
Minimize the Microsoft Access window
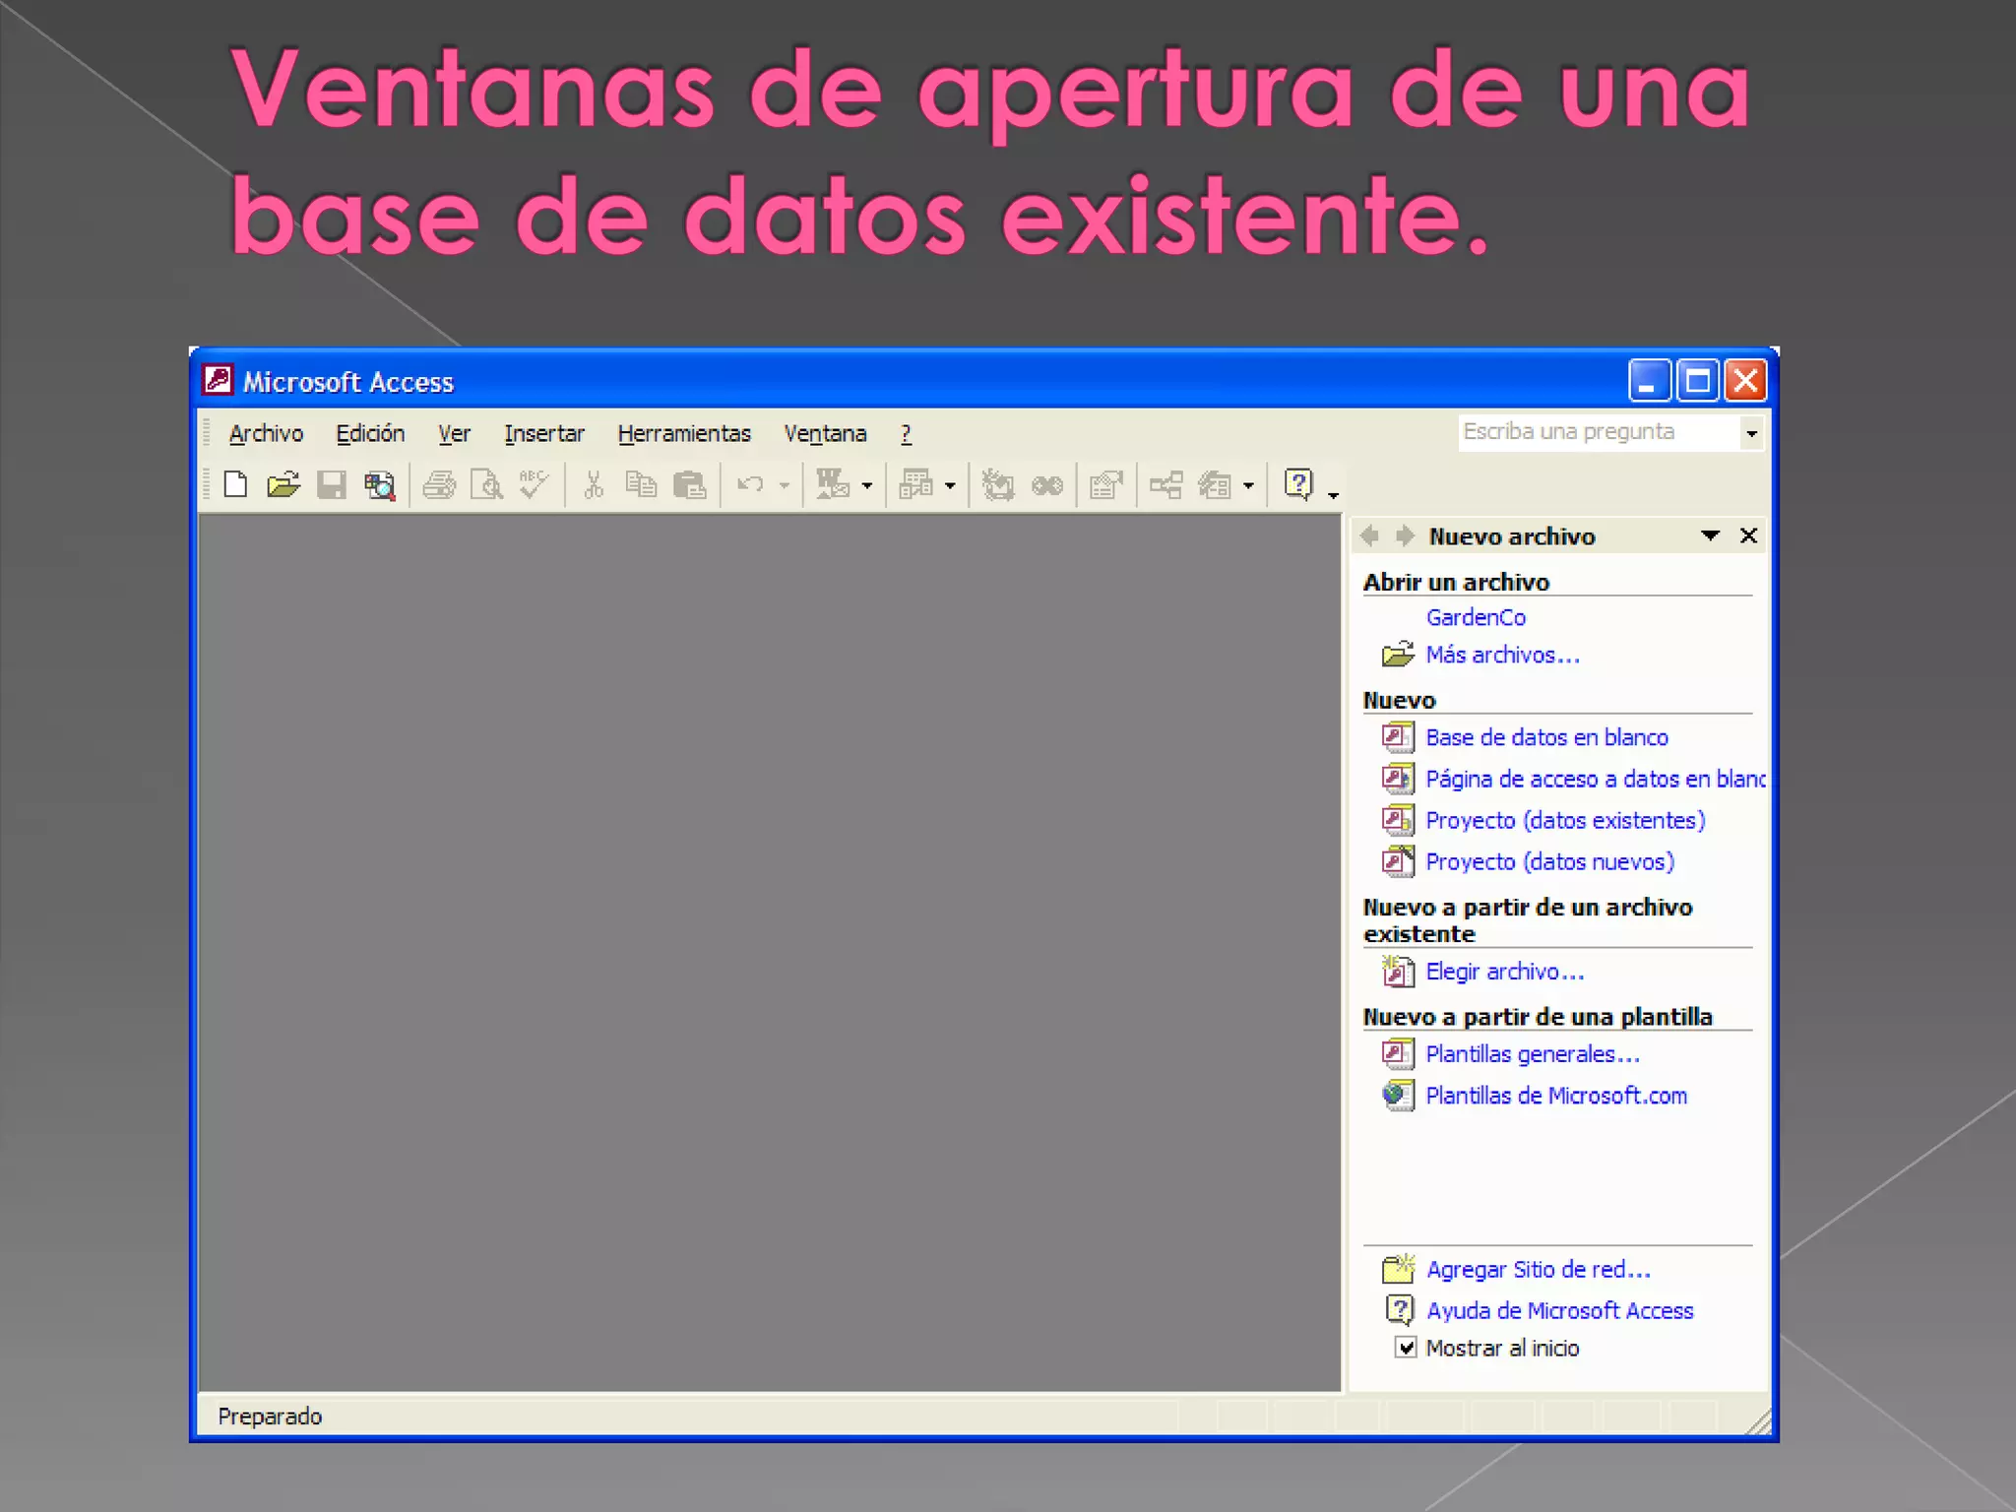point(1650,381)
